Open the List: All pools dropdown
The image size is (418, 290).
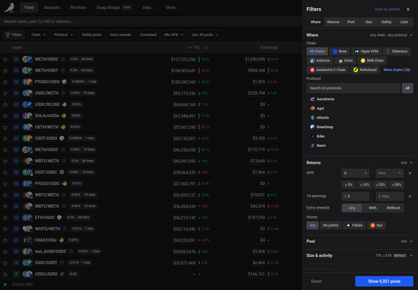tap(205, 35)
